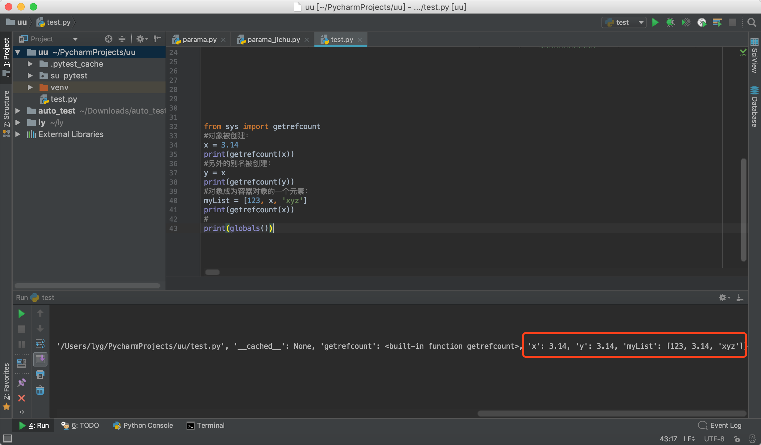Viewport: 761px width, 445px height.
Task: Toggle scroll to end of output
Action: coord(40,359)
